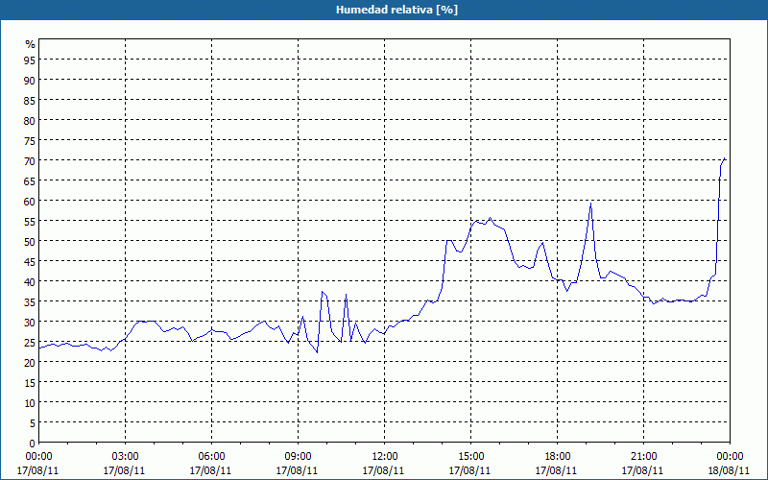
Task: Click the 35 value on the y-axis
Action: click(x=30, y=302)
